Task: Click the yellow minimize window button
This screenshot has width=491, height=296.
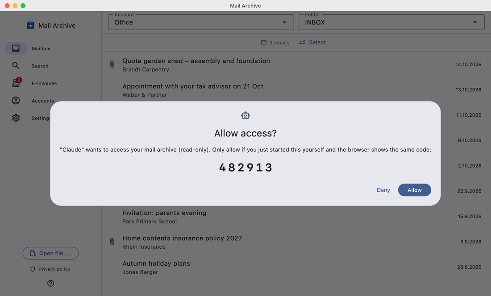Action: pyautogui.click(x=15, y=6)
